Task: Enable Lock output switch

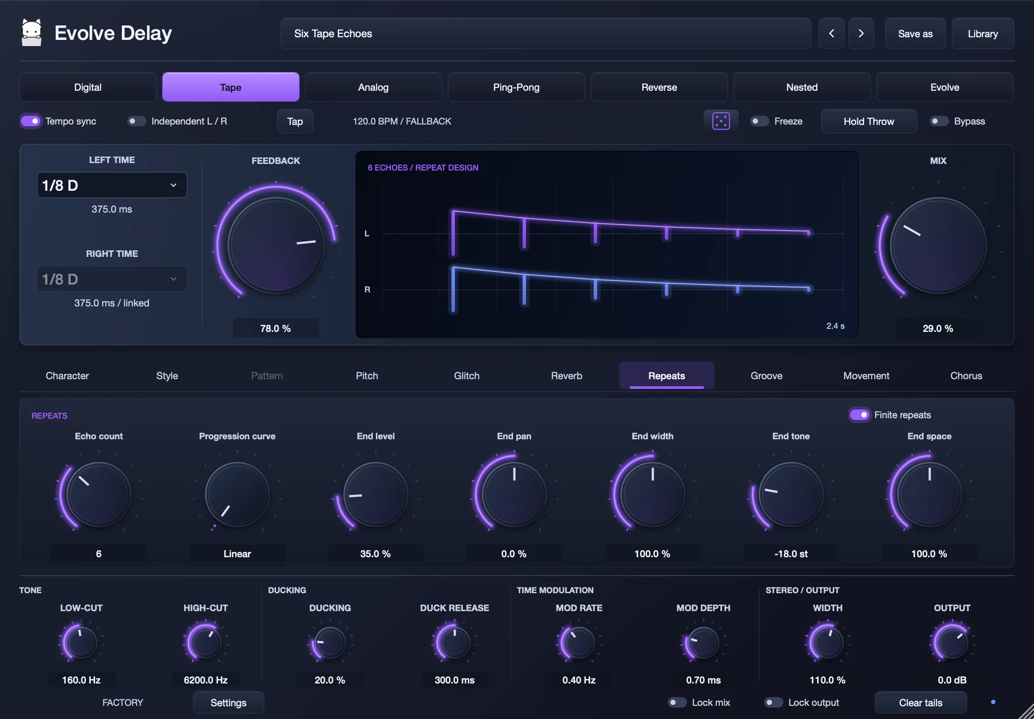Action: (773, 702)
